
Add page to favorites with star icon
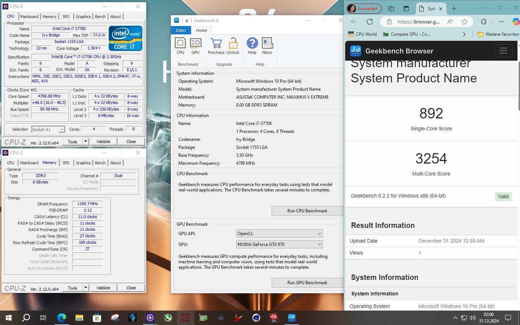[x=464, y=22]
